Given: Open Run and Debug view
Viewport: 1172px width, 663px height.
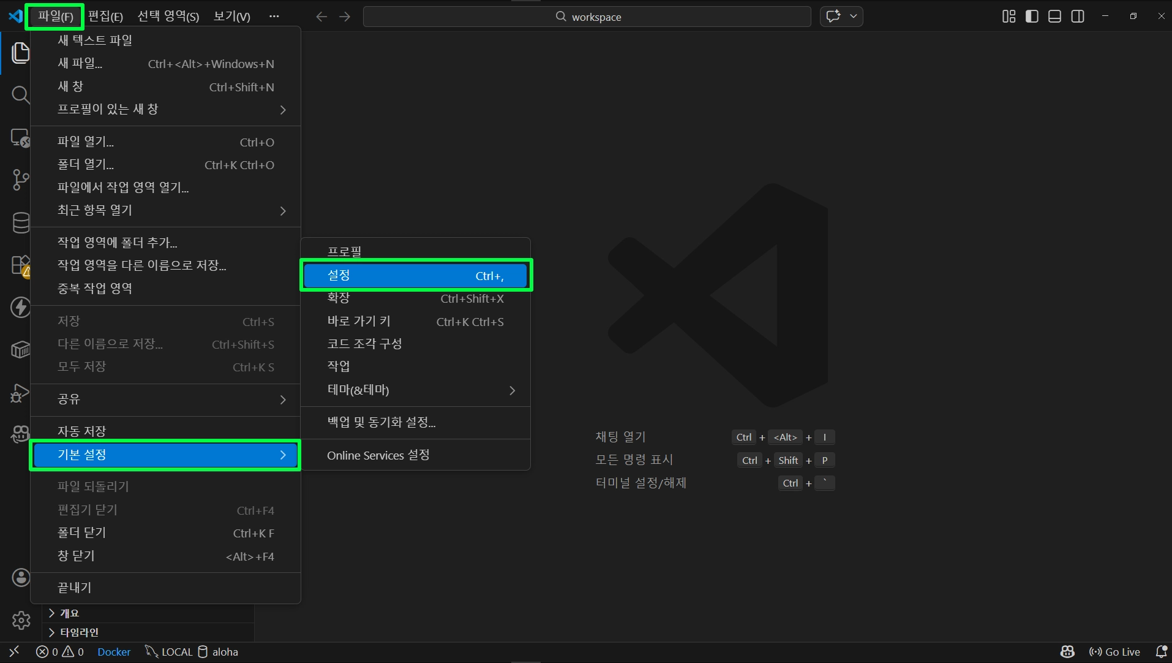Looking at the screenshot, I should coord(20,393).
